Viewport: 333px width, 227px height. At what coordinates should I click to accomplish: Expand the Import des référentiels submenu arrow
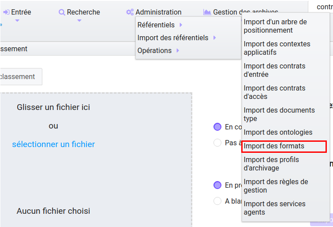tap(214, 38)
